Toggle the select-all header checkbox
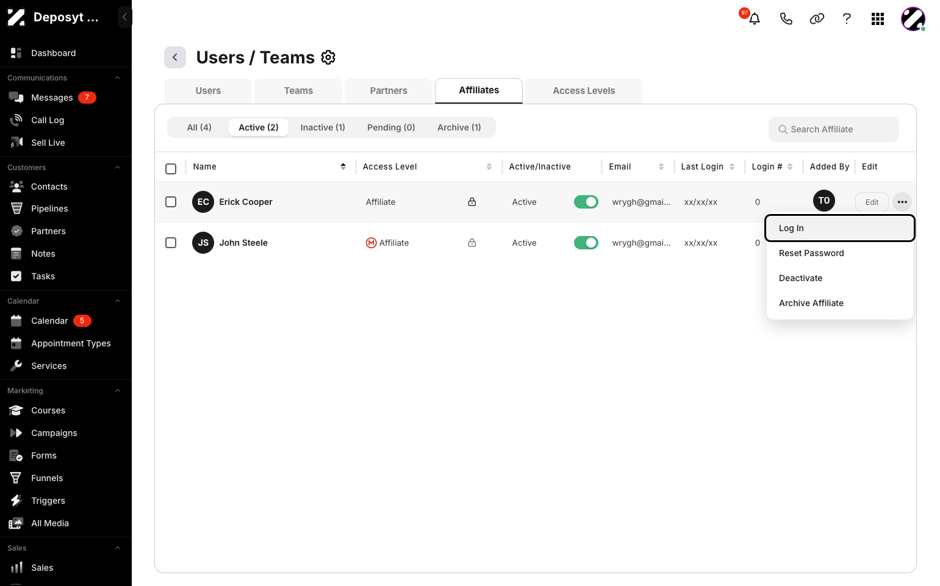Viewport: 940px width, 586px height. pos(171,168)
